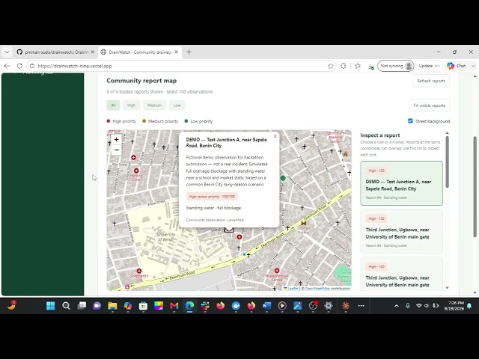This screenshot has height=359, width=479.
Task: Toggle the Street background checkbox
Action: [411, 121]
